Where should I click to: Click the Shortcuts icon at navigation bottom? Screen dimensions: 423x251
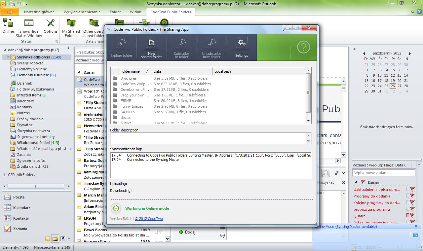coord(62,239)
